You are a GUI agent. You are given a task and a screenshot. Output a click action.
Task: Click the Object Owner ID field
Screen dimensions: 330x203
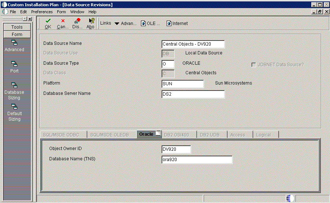pyautogui.click(x=176, y=149)
